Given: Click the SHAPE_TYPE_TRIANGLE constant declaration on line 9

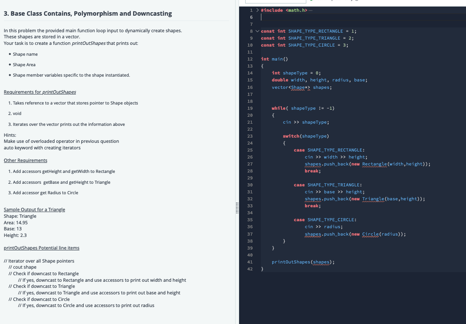Looking at the screenshot, I should pos(307,38).
